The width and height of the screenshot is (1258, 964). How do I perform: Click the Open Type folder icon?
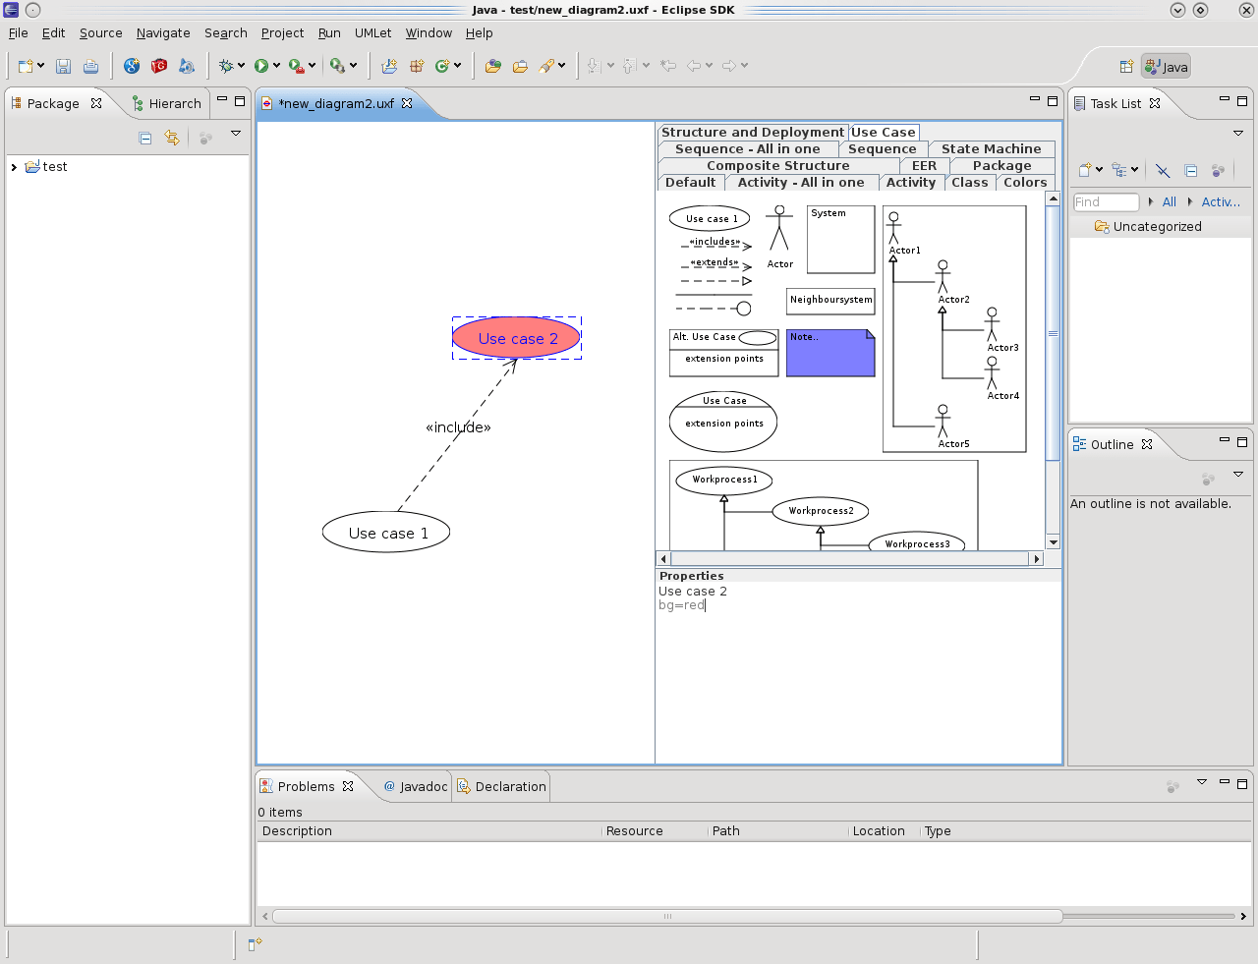point(493,66)
